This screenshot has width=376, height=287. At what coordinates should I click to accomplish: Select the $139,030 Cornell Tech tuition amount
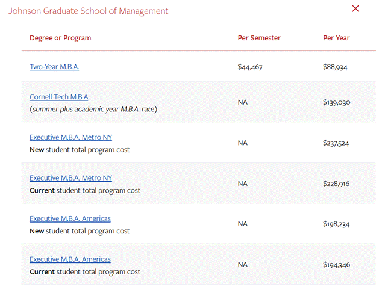pyautogui.click(x=337, y=102)
